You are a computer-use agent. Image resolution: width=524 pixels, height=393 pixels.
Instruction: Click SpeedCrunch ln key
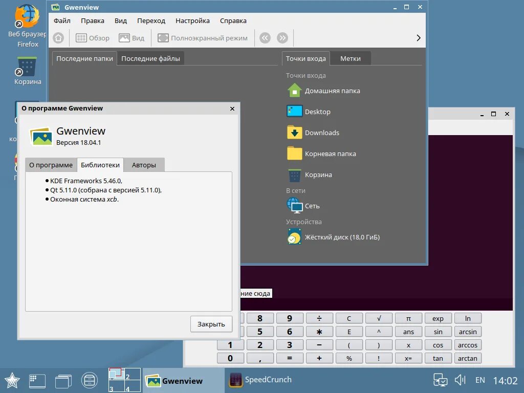coord(468,318)
